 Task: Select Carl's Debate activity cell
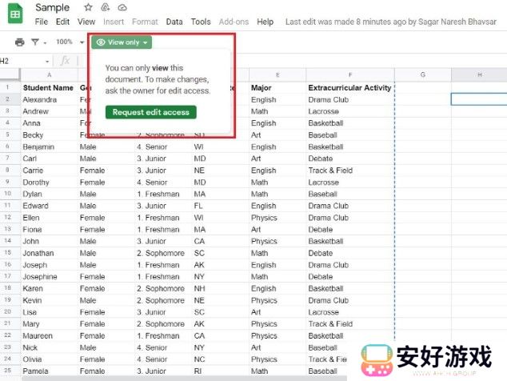[350, 158]
